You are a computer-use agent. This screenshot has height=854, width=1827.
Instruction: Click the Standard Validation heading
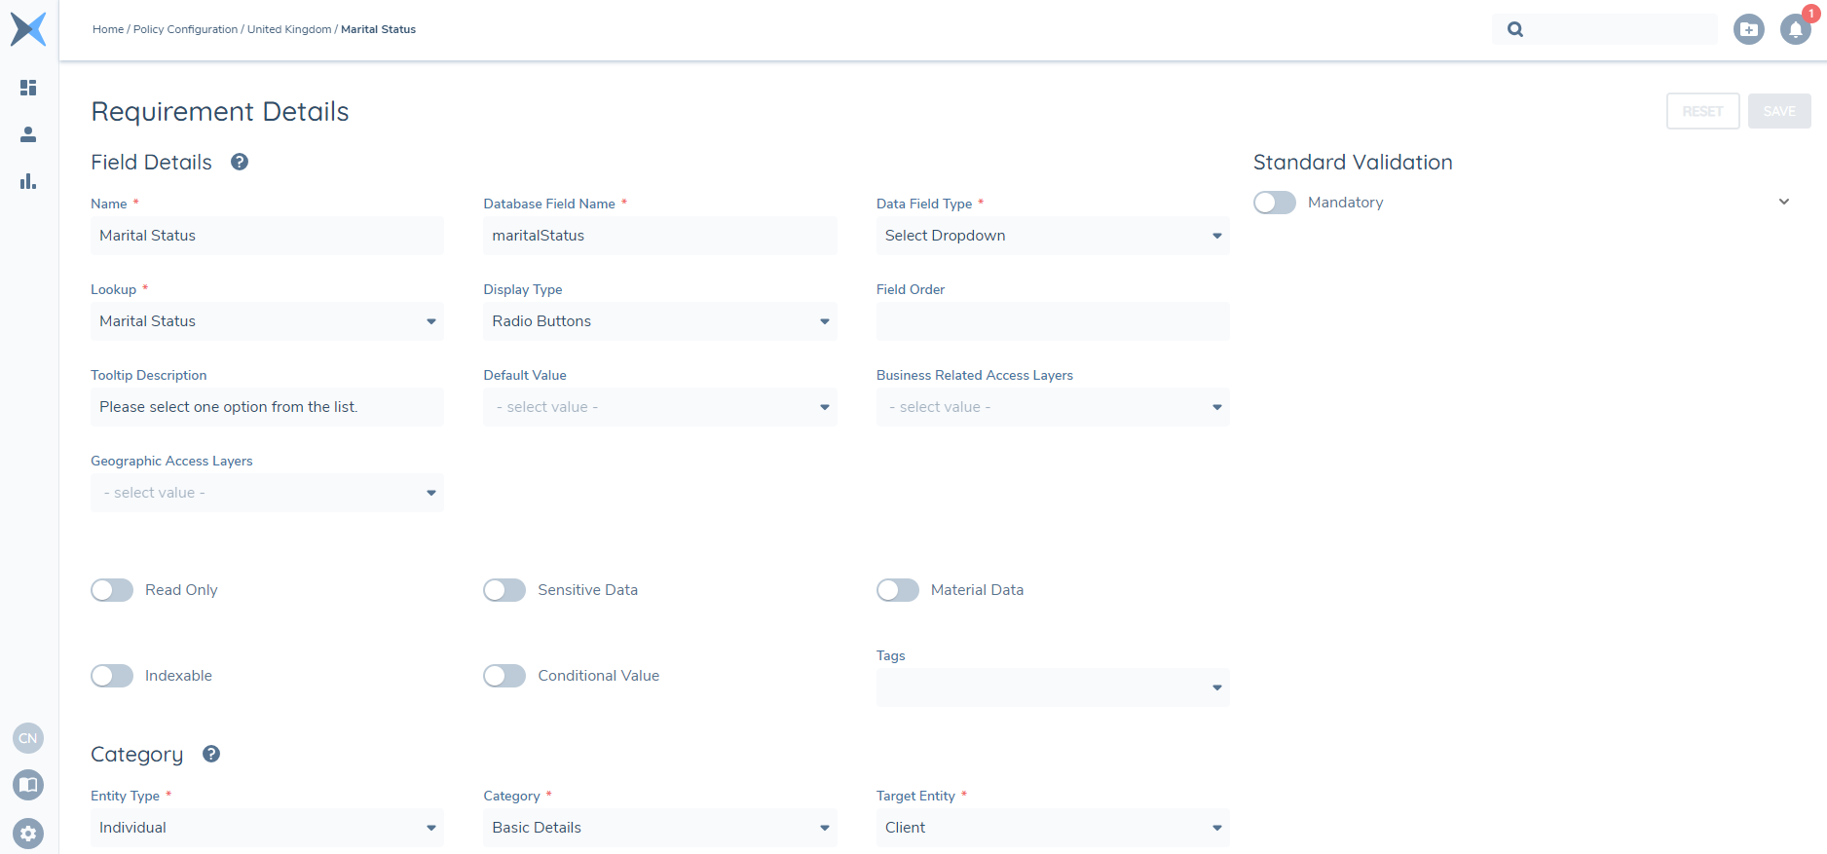1353,162
